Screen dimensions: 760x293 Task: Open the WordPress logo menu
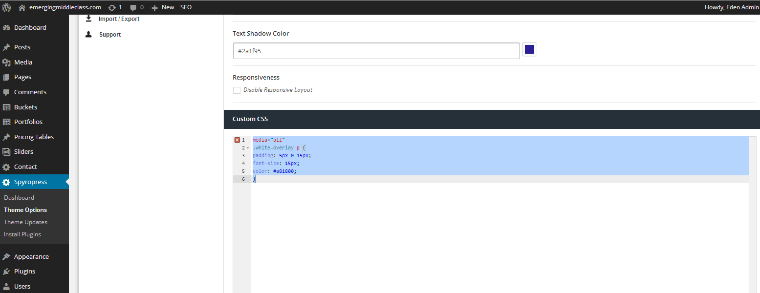(x=5, y=7)
